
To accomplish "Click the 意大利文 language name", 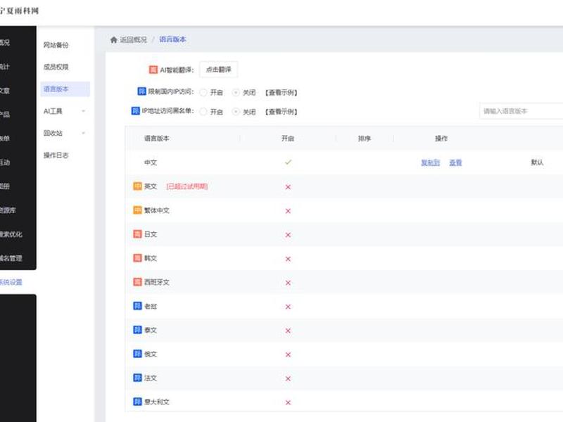I will pyautogui.click(x=156, y=402).
